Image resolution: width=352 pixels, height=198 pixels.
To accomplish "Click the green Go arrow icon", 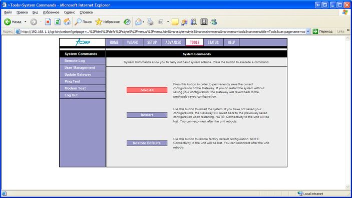I will [315, 31].
